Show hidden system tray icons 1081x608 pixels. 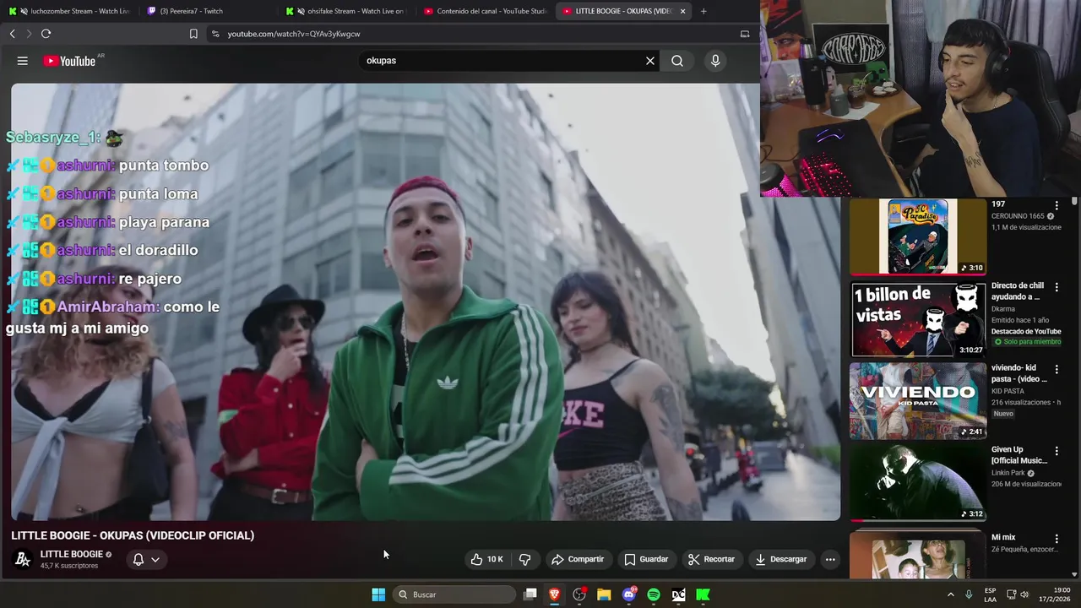950,594
